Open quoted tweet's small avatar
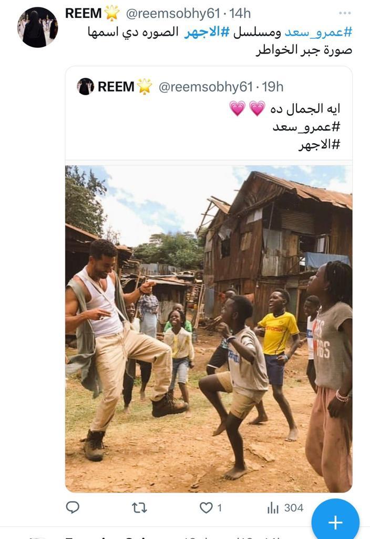 pos(86,87)
